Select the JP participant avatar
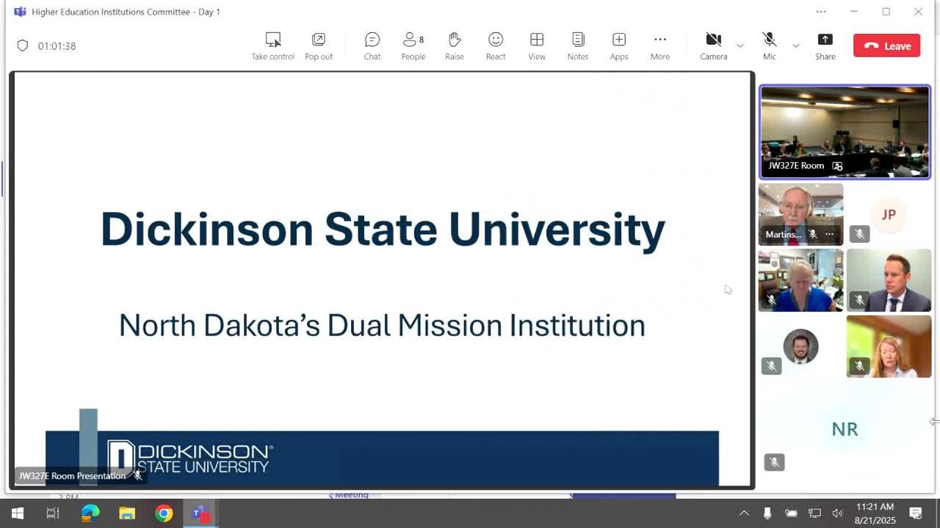This screenshot has height=528, width=940. click(x=889, y=214)
